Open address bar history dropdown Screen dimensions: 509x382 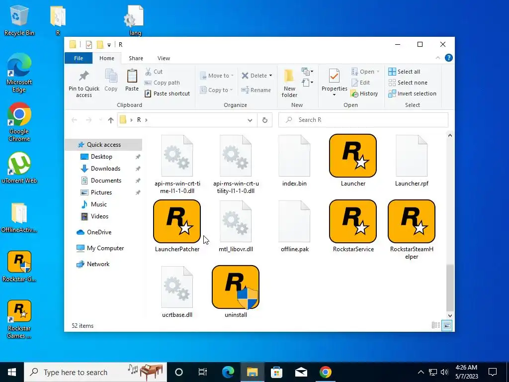click(250, 120)
